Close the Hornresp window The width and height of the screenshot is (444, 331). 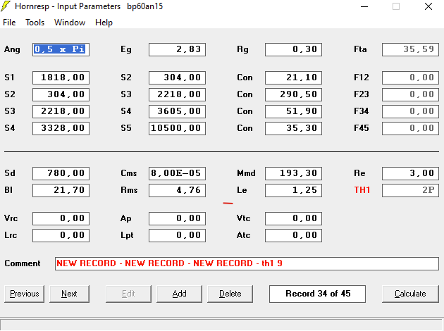[428, 6]
